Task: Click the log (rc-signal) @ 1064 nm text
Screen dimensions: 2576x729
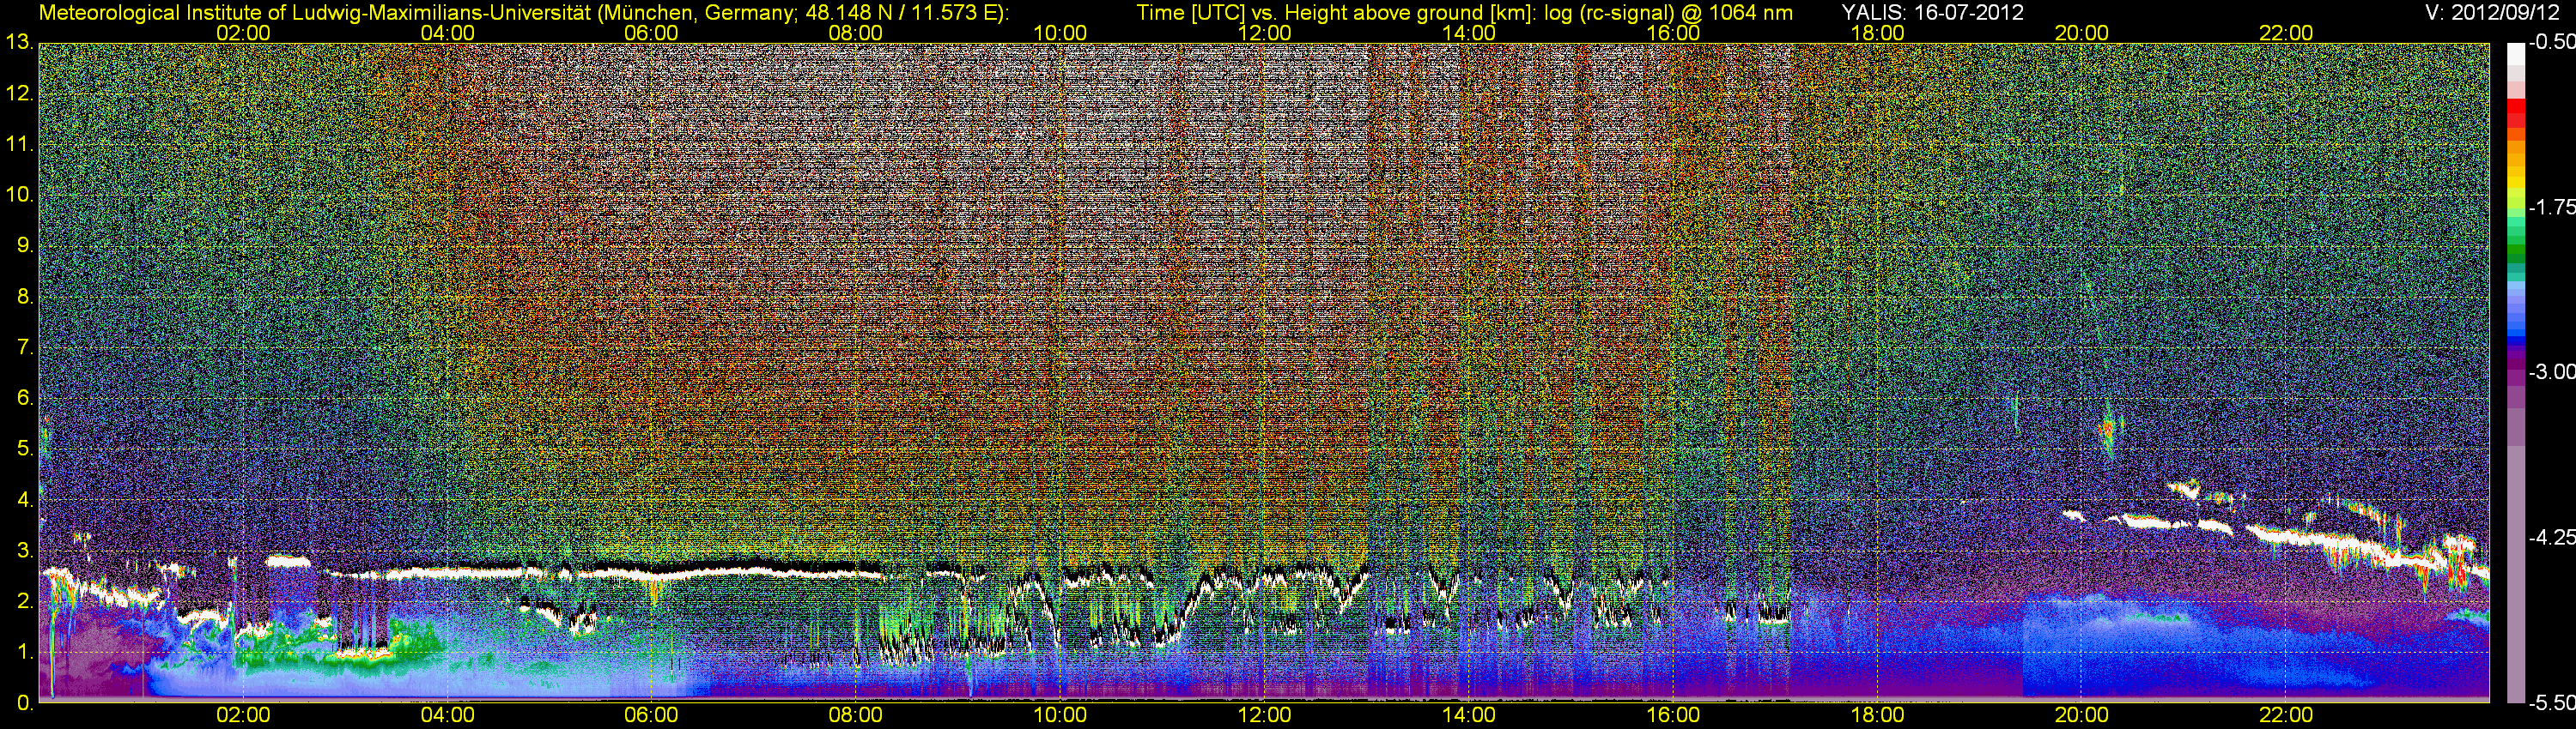Action: click(1668, 12)
